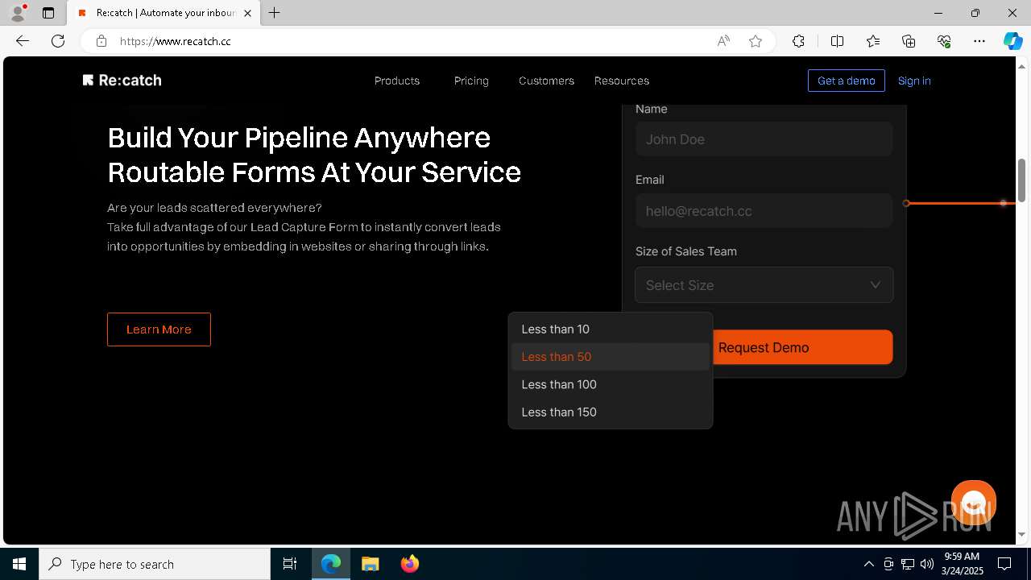
Task: Expand Select Size dropdown
Action: point(764,285)
